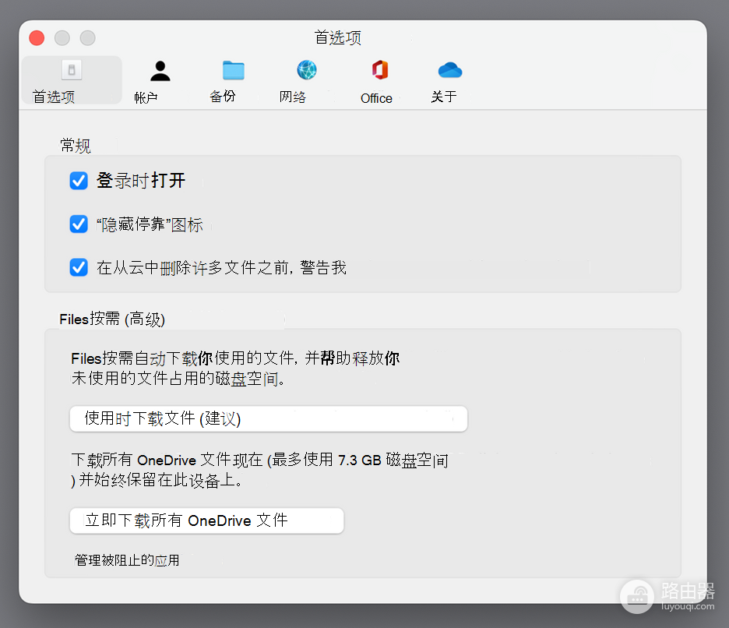The height and width of the screenshot is (628, 729).
Task: Select the Files按需 (高级) section heading
Action: click(x=112, y=319)
